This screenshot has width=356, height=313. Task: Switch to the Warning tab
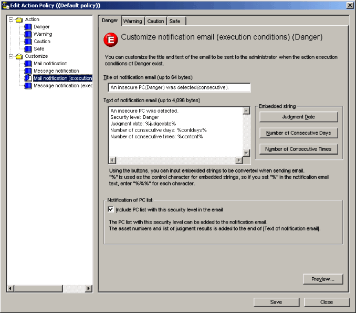click(133, 21)
